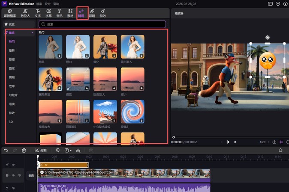Select the 最新 newest category
289x192 pixels.
click(x=12, y=50)
